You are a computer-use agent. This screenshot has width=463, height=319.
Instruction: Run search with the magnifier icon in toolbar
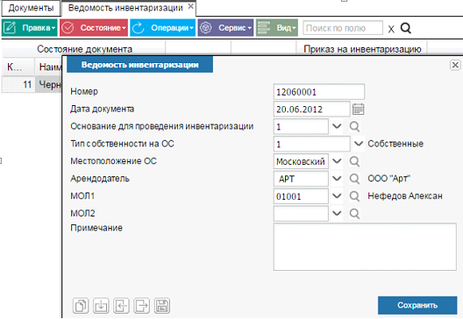406,28
